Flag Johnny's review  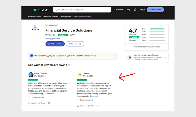98,106
